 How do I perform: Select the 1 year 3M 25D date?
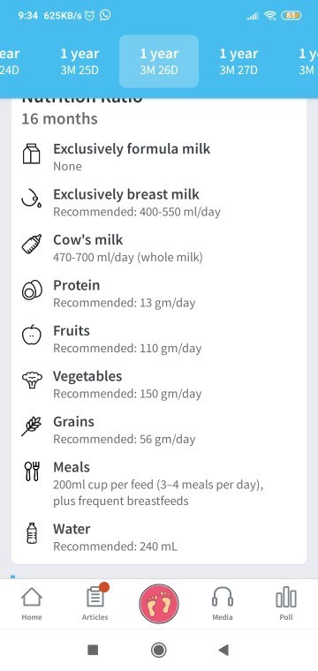[x=79, y=61]
